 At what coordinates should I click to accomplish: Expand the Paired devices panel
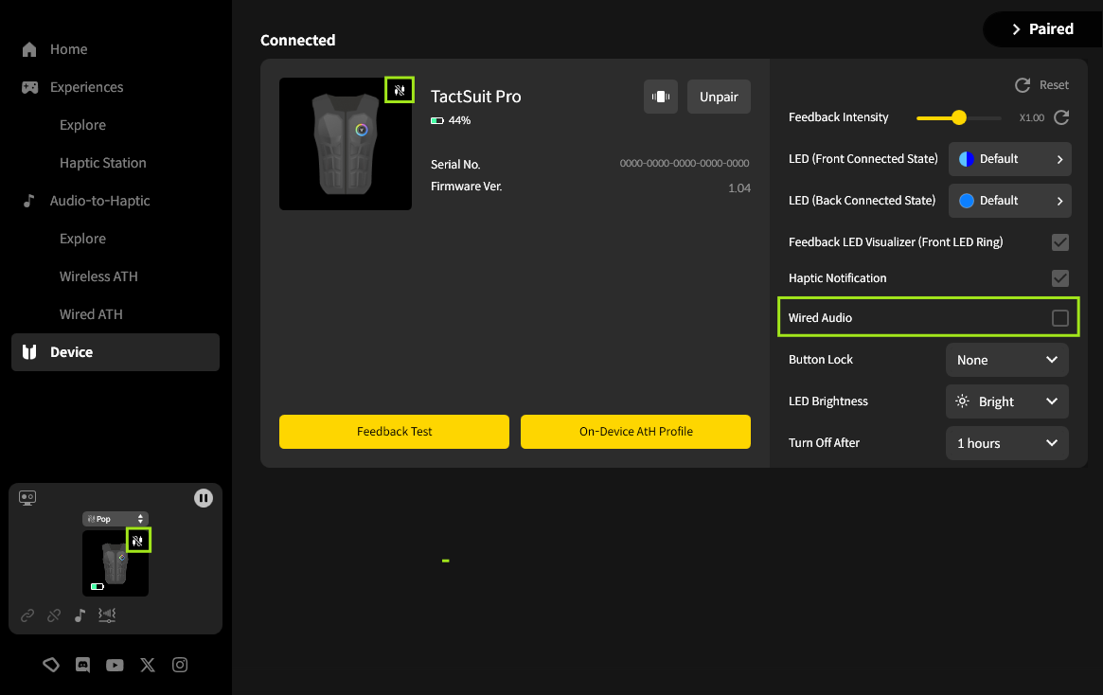1042,29
